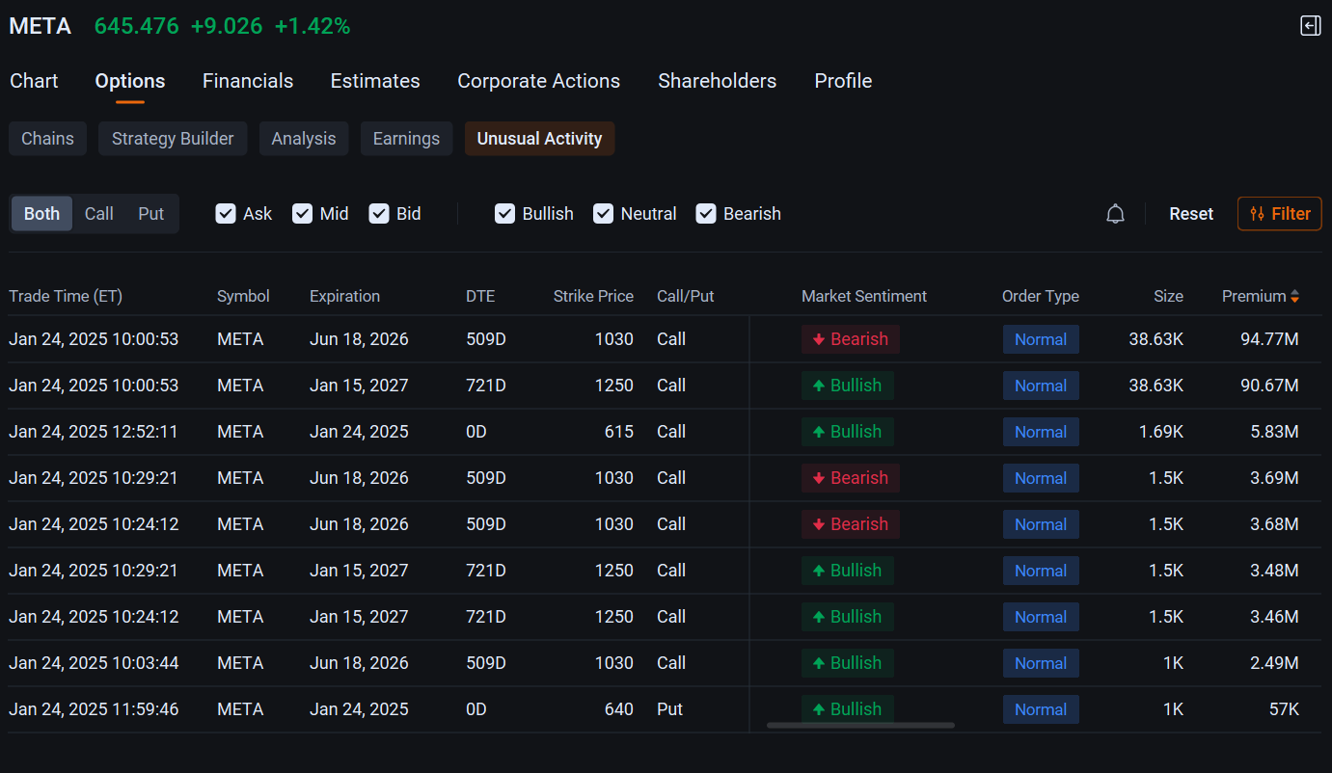1332x773 pixels.
Task: Open the Profile tab
Action: coord(843,81)
